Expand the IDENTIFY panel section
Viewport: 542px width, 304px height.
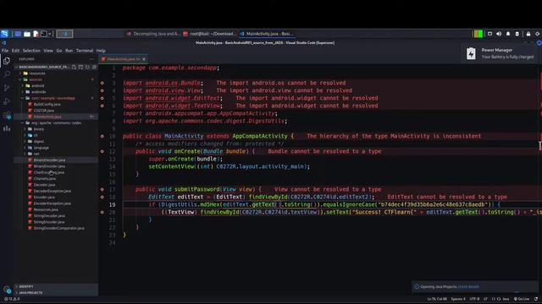(56, 286)
